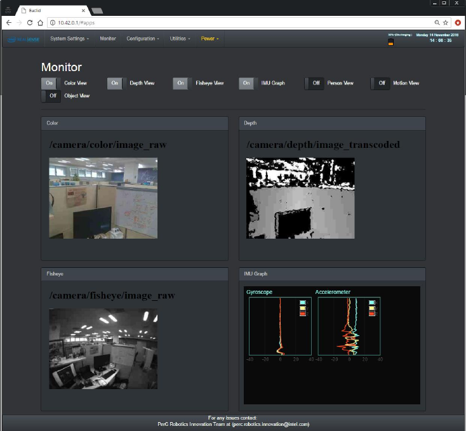The height and width of the screenshot is (431, 466).
Task: Click the cyan x swatch in Accelerometer legend
Action: 372,302
